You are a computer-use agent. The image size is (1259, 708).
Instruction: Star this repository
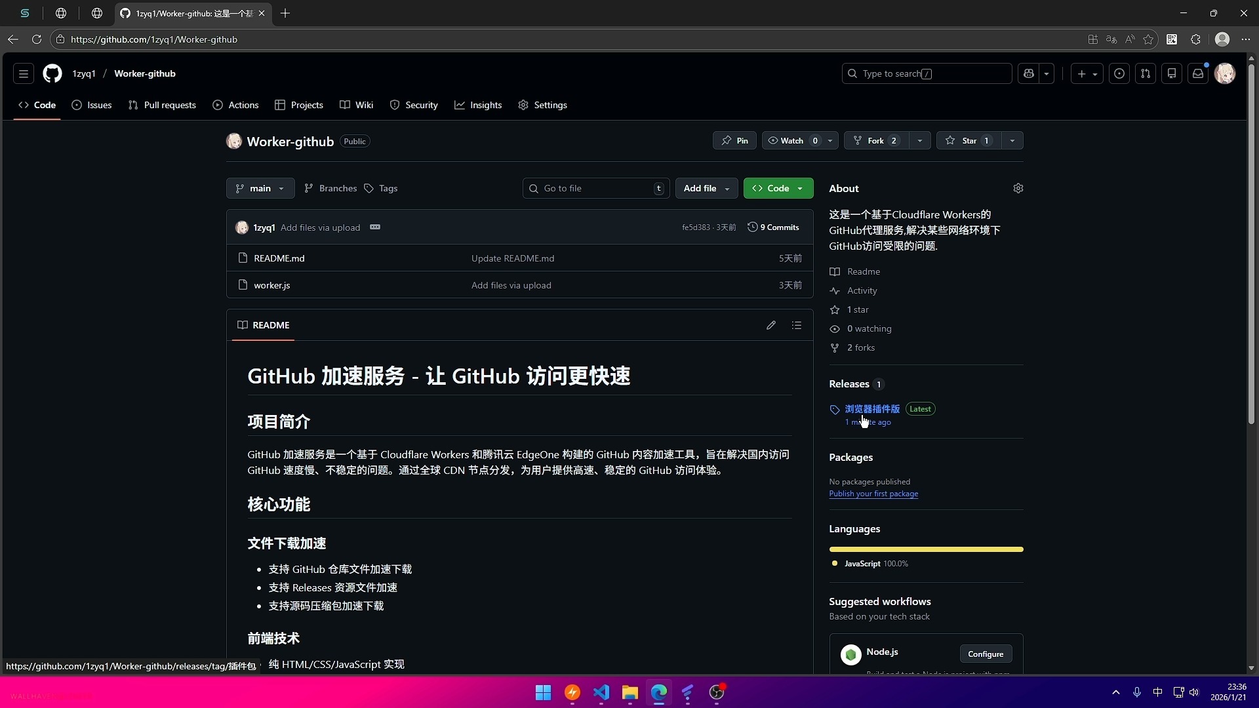tap(969, 140)
